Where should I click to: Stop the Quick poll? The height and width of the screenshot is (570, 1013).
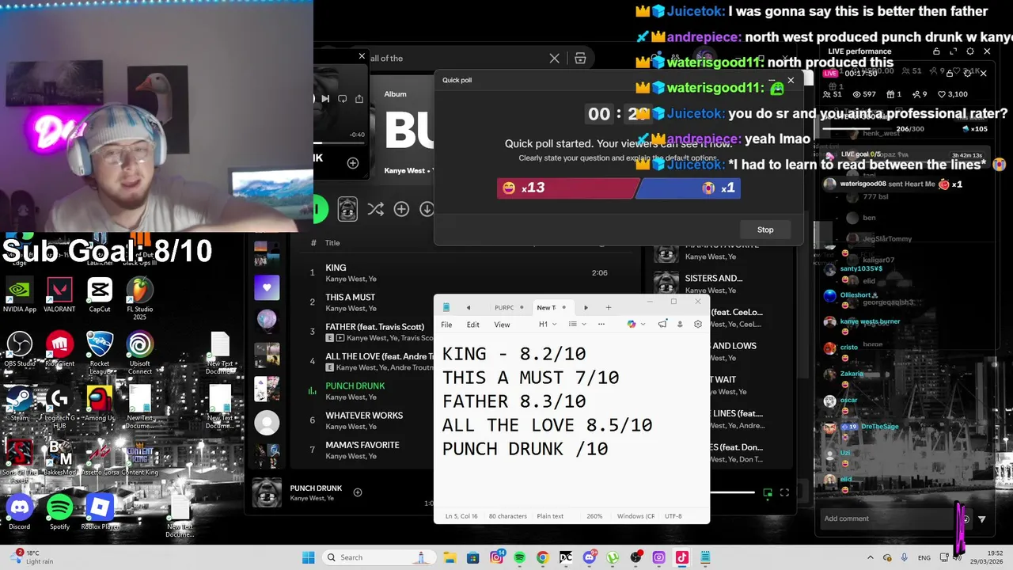tap(765, 230)
